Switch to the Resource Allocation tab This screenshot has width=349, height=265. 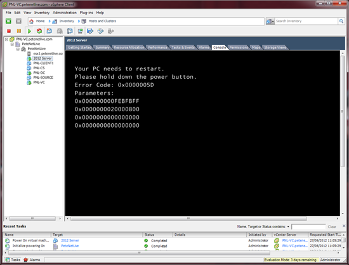point(129,47)
